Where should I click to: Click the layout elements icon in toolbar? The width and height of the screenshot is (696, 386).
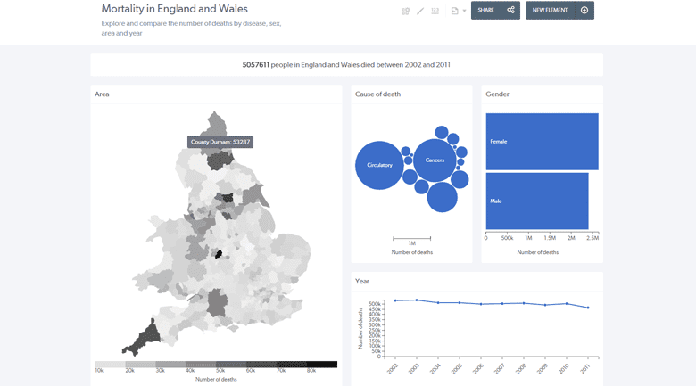[x=405, y=11]
